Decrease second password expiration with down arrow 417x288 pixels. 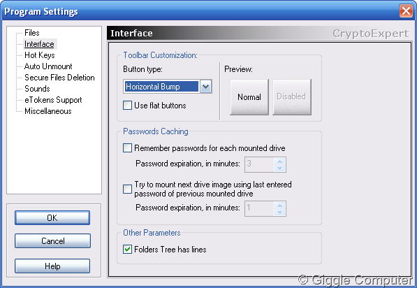[x=280, y=212]
